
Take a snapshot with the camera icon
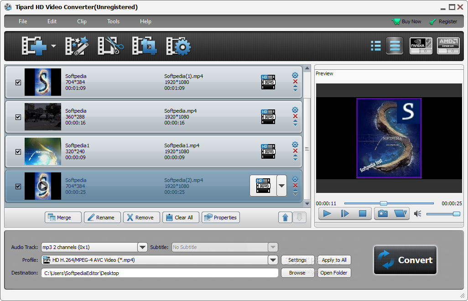pyautogui.click(x=383, y=213)
